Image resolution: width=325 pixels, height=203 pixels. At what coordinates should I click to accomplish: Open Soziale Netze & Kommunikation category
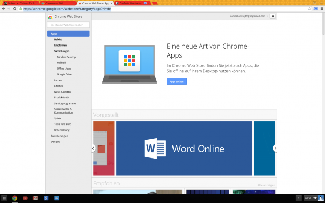click(63, 111)
